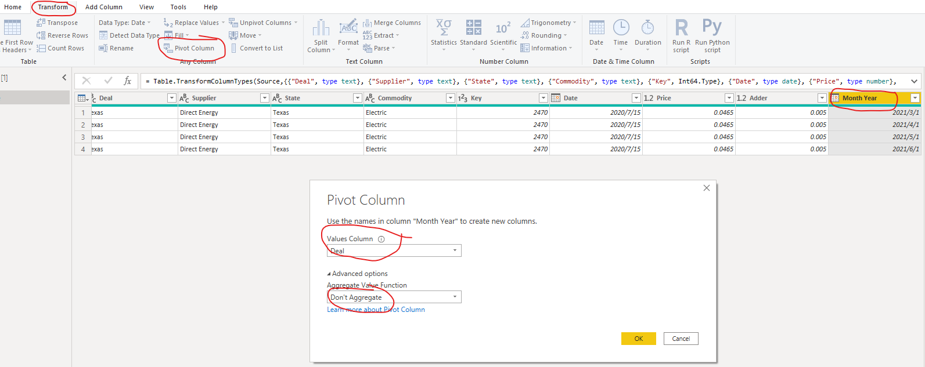This screenshot has width=925, height=367.
Task: Open Rounding dropdown
Action: coord(544,35)
